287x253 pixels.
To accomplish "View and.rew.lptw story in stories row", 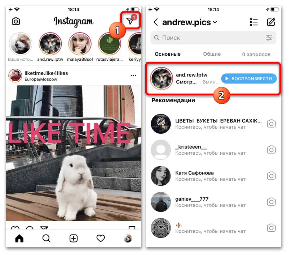I will click(x=50, y=44).
